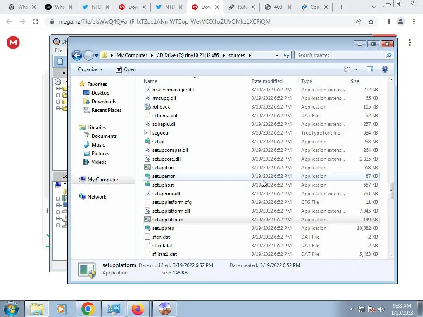This screenshot has width=423, height=317.
Task: Select the file named sfcn.dat
Action: tap(161, 237)
